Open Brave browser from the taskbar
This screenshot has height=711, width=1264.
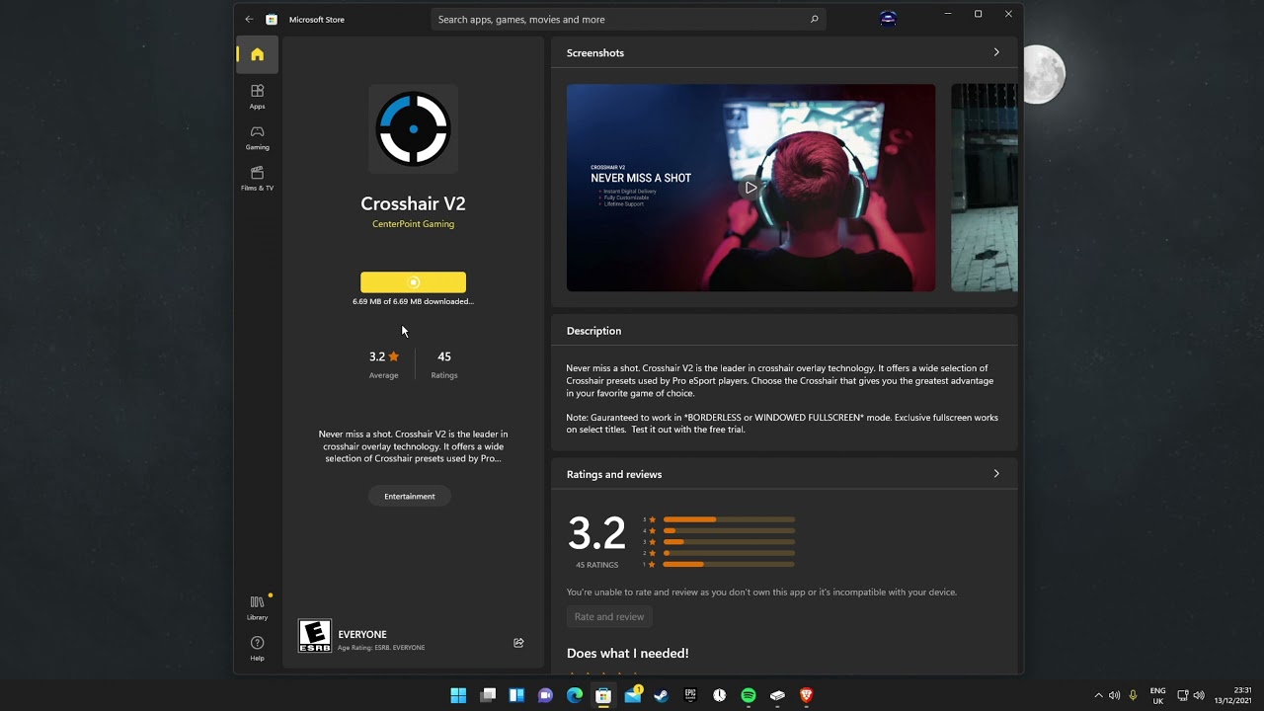point(806,695)
